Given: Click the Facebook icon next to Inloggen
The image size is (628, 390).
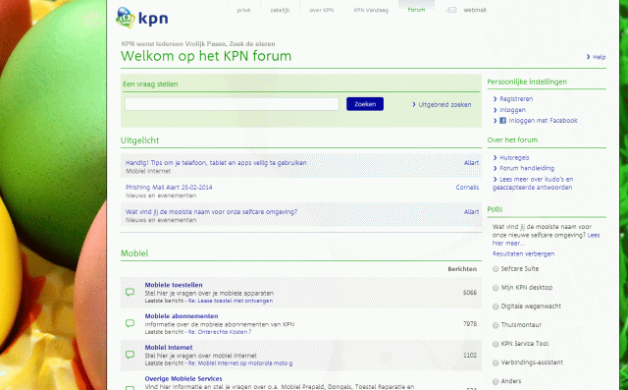Looking at the screenshot, I should point(502,121).
